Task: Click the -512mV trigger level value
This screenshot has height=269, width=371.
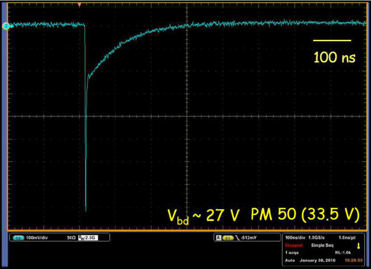Action: (x=249, y=238)
